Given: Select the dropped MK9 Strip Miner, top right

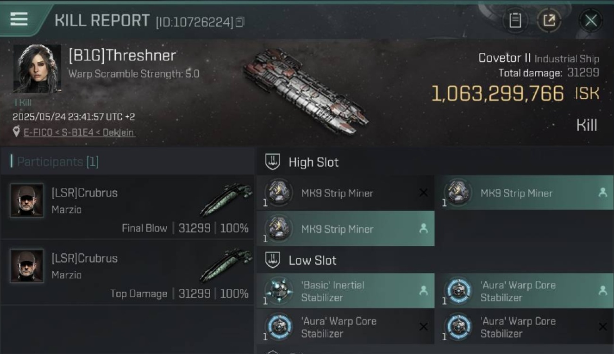Looking at the screenshot, I should [x=524, y=193].
